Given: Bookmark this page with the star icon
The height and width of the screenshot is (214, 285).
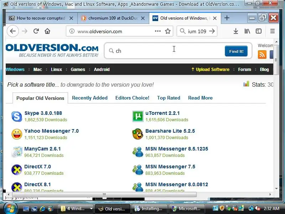Looking at the screenshot, I should [x=167, y=31].
